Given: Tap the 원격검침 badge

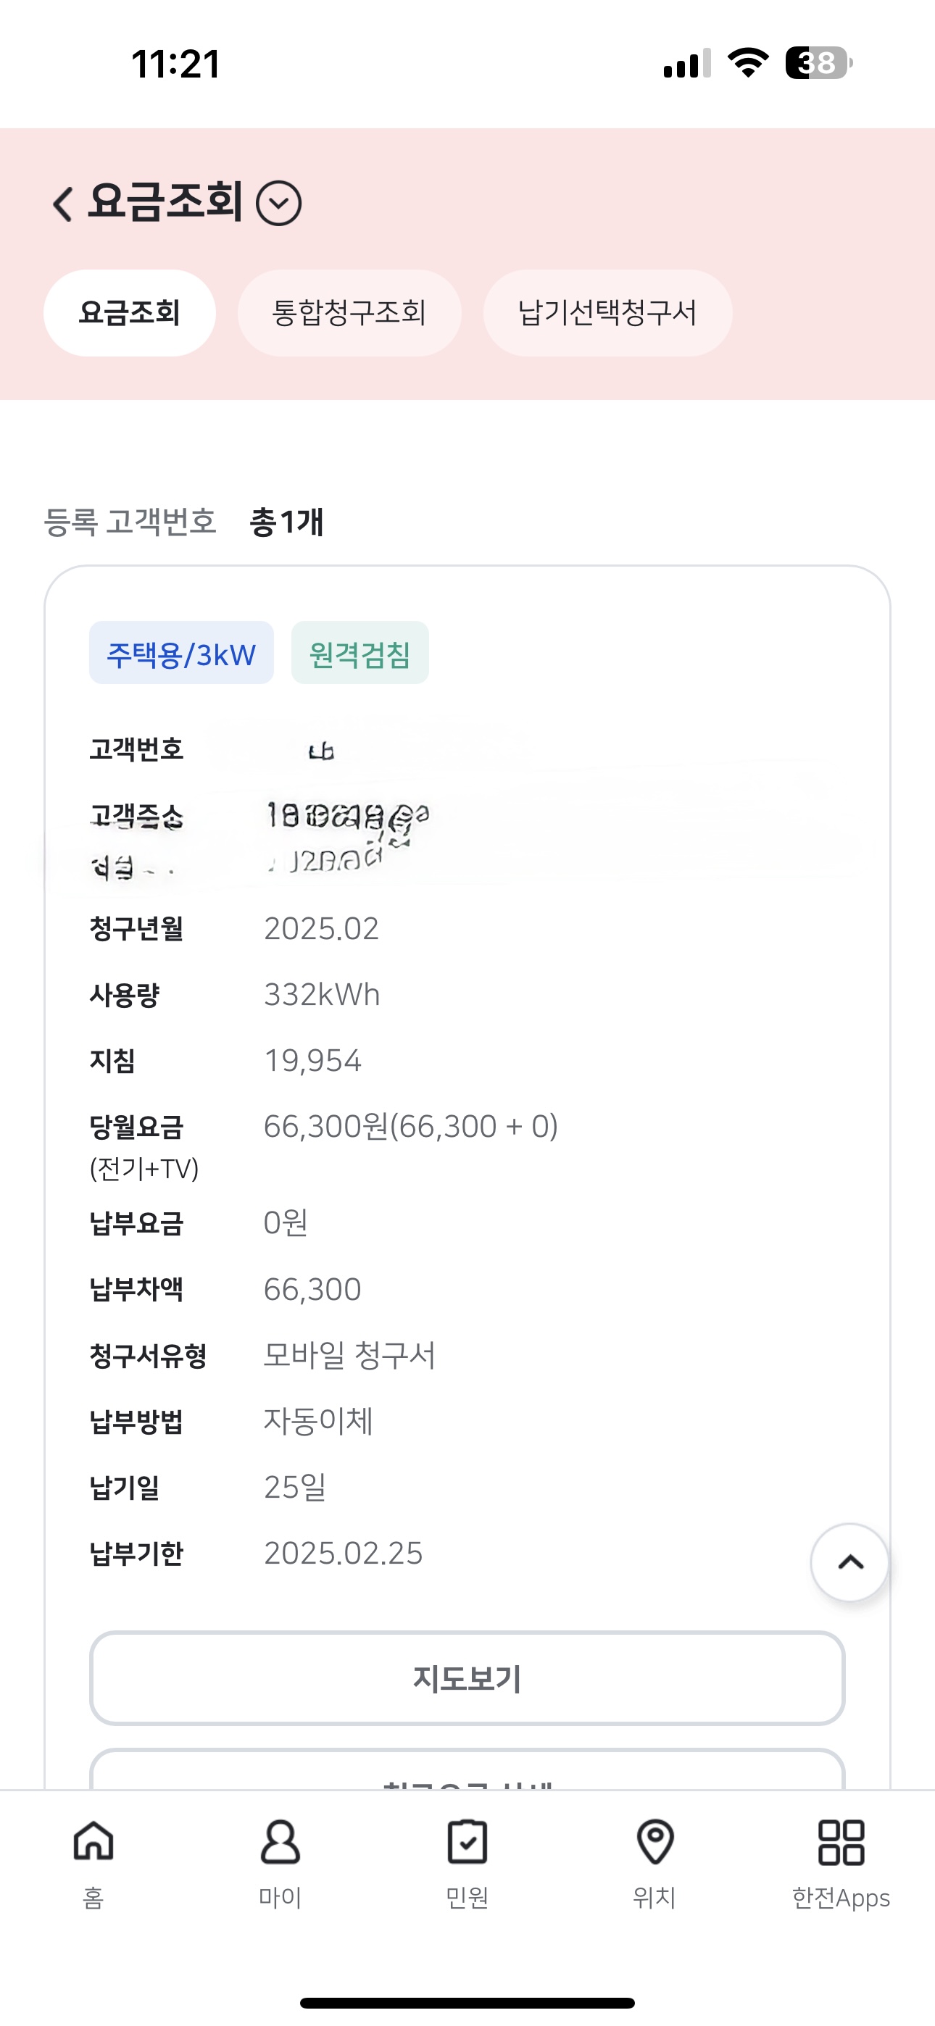Looking at the screenshot, I should pos(360,654).
